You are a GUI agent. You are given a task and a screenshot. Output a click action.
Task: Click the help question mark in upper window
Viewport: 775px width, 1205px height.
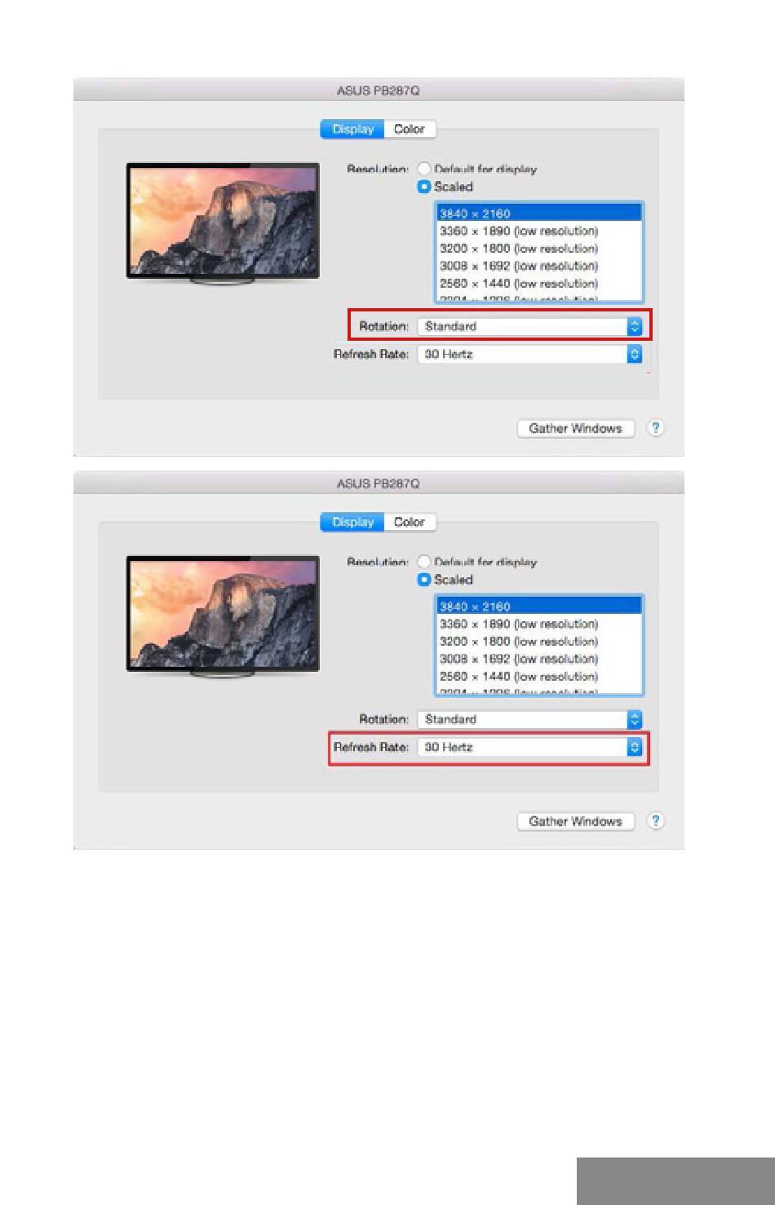point(655,428)
